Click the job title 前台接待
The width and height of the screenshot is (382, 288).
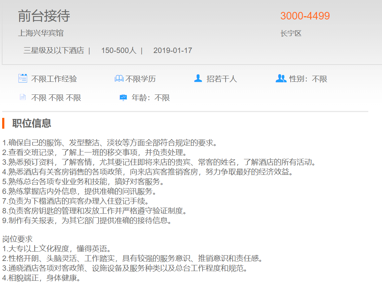pos(44,16)
